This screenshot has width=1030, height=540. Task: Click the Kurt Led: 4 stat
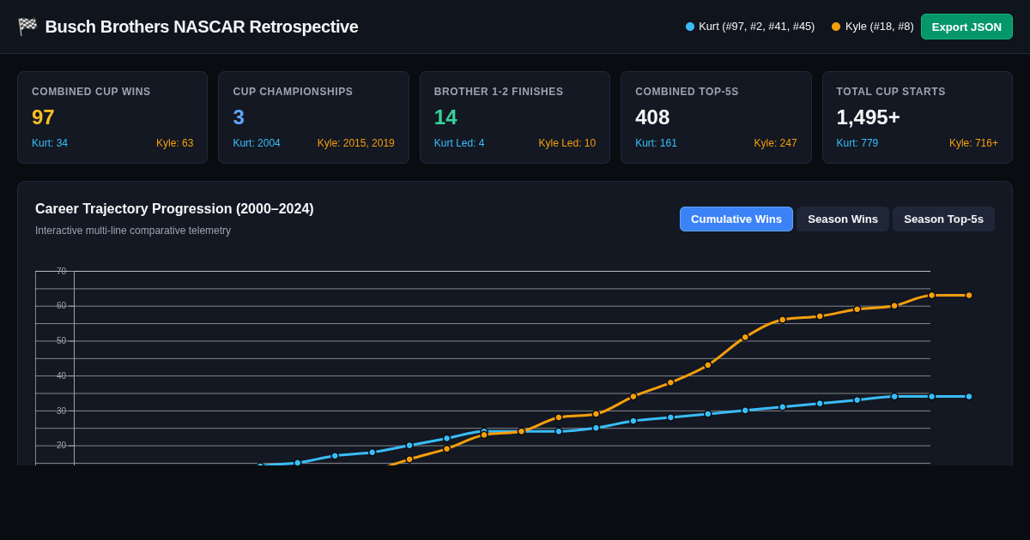pos(459,143)
